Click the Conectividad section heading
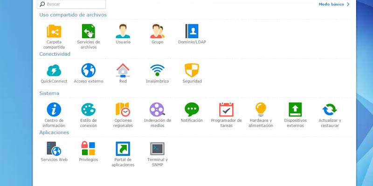This screenshot has height=186, width=373. coord(55,54)
